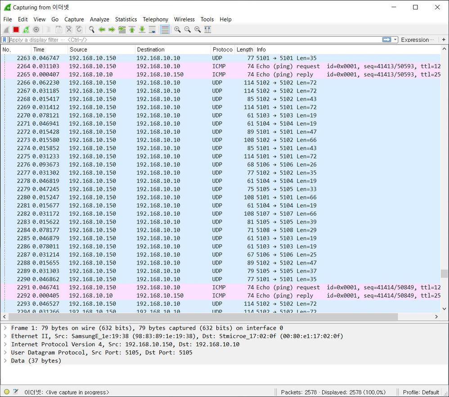Select packet 2284 UDP port 5108
This screenshot has width=449, height=397.
tap(220, 230)
